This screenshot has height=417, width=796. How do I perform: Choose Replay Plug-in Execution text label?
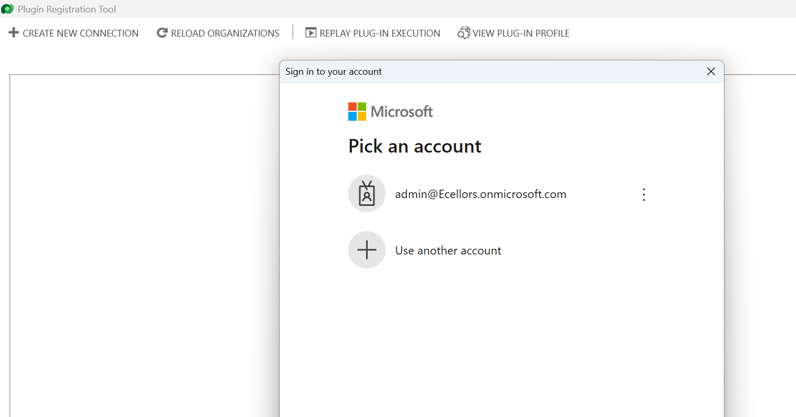coord(380,33)
